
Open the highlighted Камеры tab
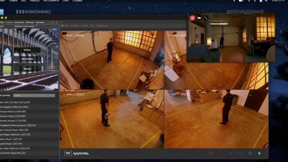(9, 22)
